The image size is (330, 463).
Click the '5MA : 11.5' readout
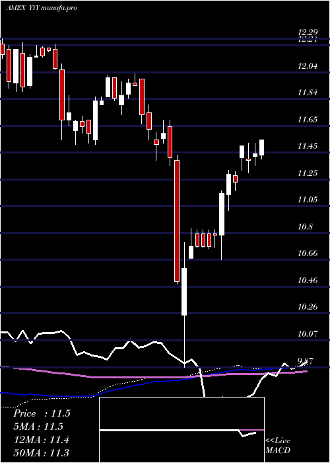(38, 427)
